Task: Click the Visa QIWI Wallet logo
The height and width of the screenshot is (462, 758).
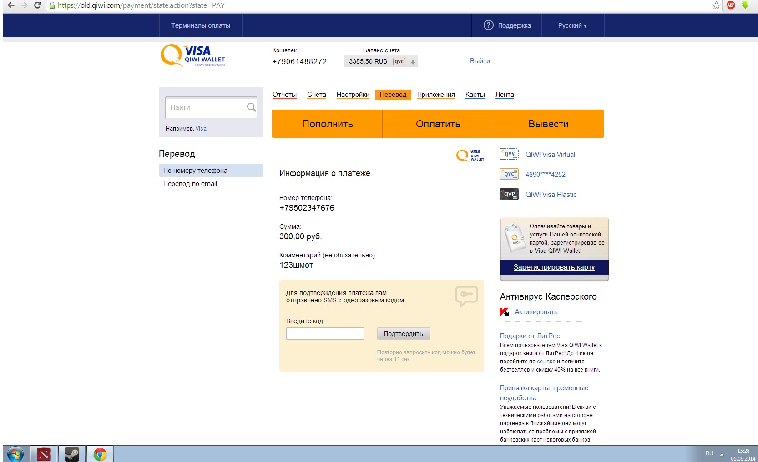Action: click(193, 56)
